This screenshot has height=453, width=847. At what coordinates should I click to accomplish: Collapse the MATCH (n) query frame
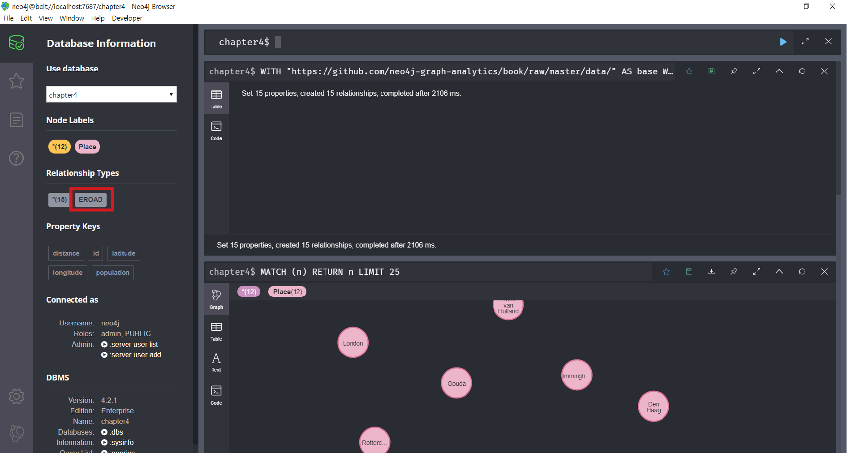779,271
